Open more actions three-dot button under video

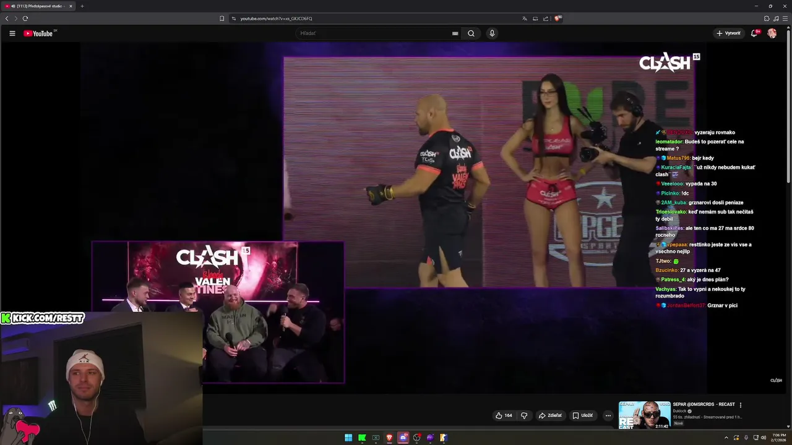608,415
